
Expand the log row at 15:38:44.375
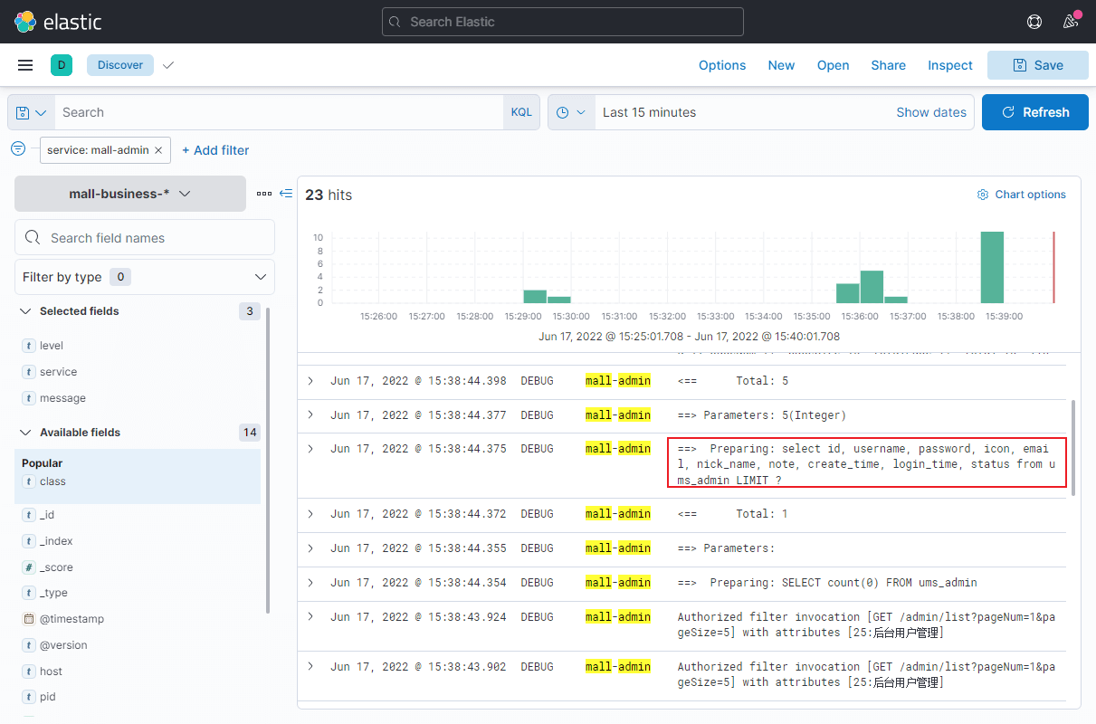[x=310, y=449]
